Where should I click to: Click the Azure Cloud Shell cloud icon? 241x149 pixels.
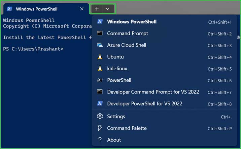(x=100, y=45)
